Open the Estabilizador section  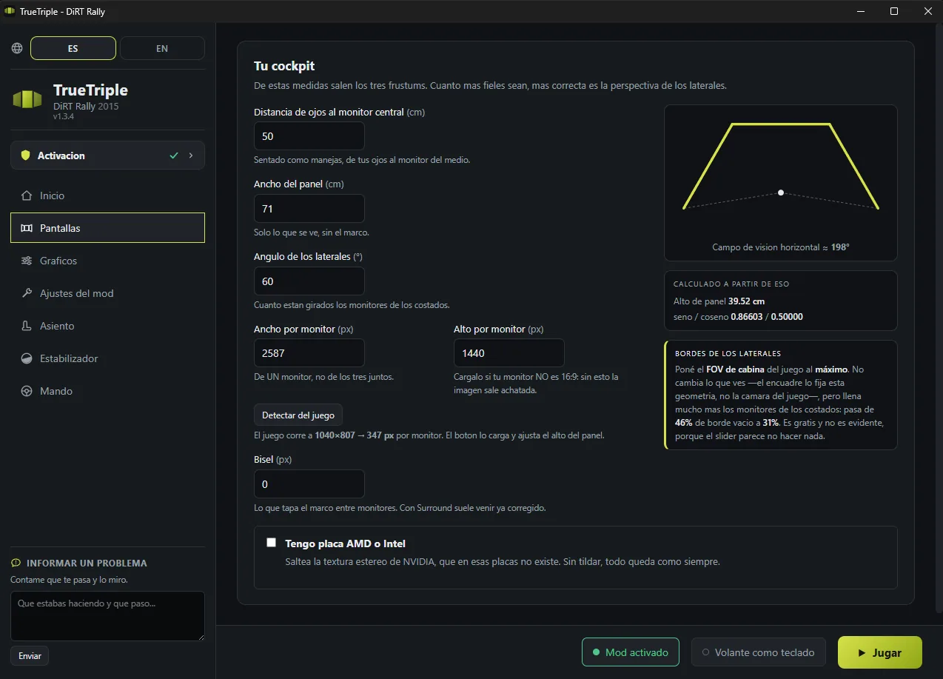[x=107, y=358]
